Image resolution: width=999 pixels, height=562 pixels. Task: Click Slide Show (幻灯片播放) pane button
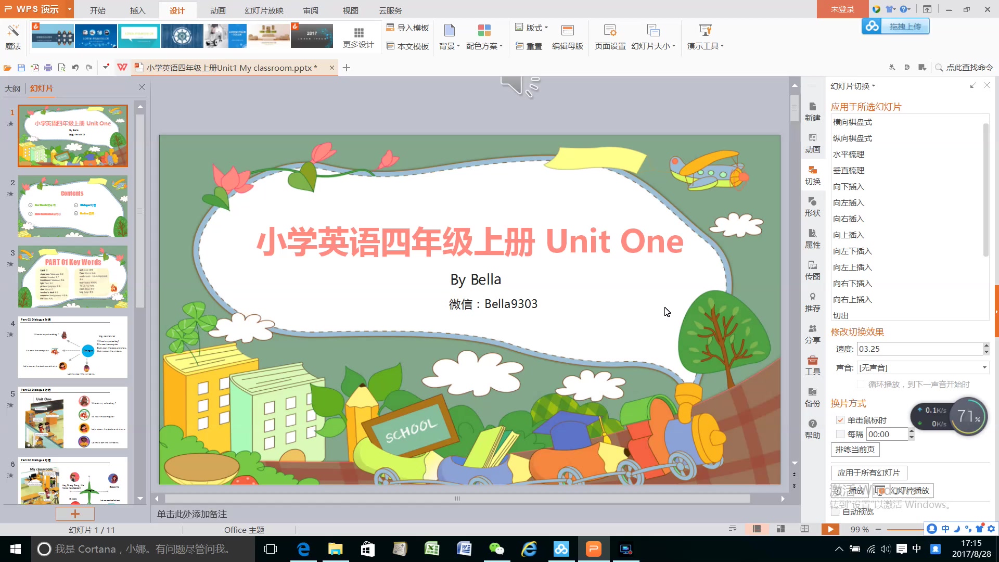coord(904,491)
